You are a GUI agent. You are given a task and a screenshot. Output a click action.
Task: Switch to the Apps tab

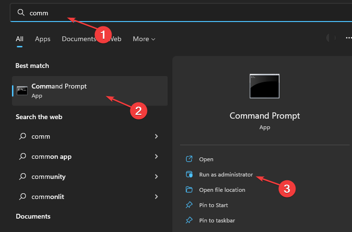coord(43,39)
